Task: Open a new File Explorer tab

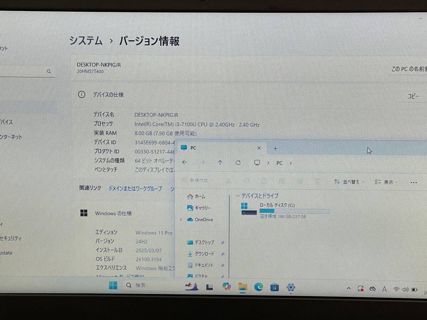Action: 275,148
